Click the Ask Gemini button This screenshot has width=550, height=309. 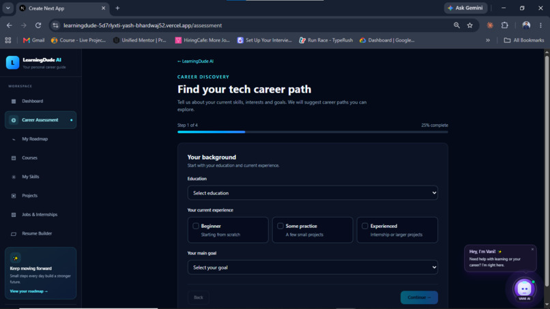pyautogui.click(x=465, y=8)
